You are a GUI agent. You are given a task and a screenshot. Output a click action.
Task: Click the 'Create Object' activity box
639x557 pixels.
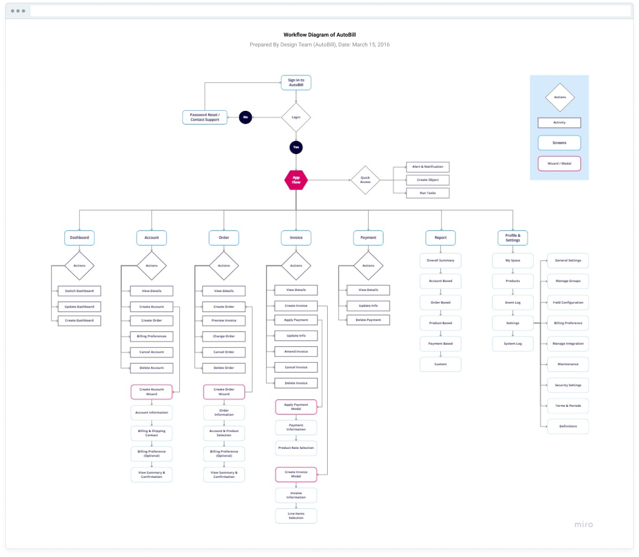pyautogui.click(x=428, y=180)
